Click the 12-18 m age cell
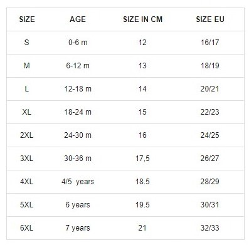 pyautogui.click(x=78, y=89)
